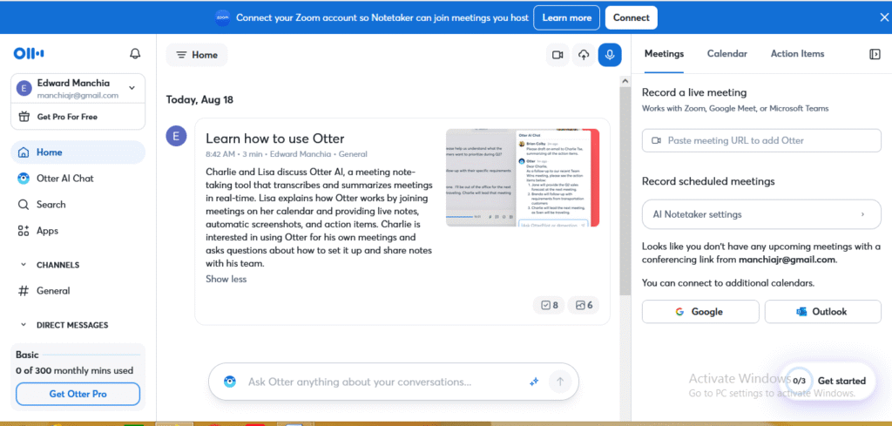Image resolution: width=892 pixels, height=426 pixels.
Task: Click the Otter logo in the sidebar
Action: (x=29, y=53)
